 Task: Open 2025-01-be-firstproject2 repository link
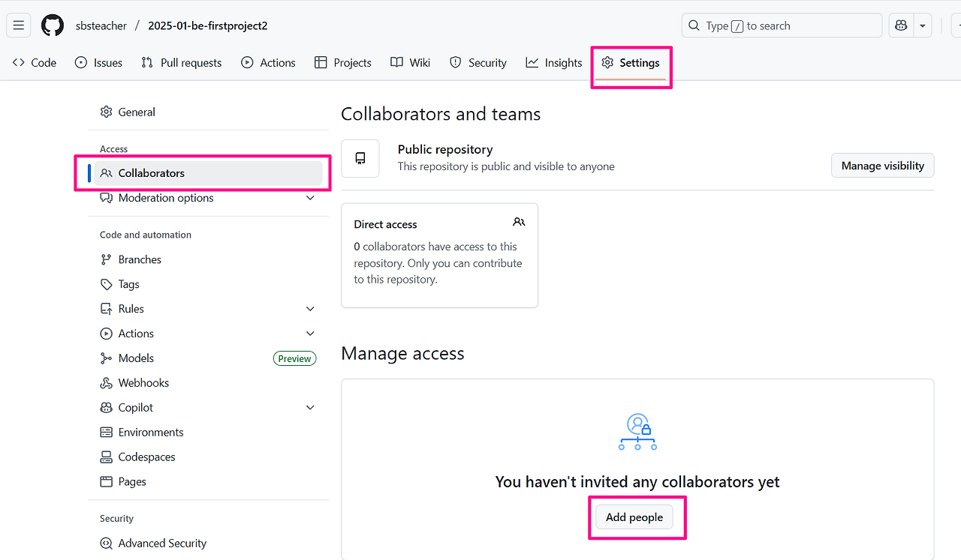point(208,25)
